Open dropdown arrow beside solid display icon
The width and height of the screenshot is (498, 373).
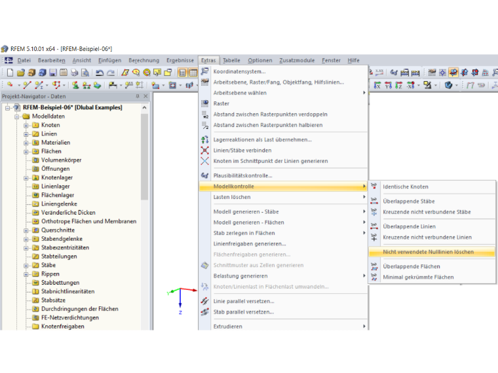pyautogui.click(x=457, y=85)
